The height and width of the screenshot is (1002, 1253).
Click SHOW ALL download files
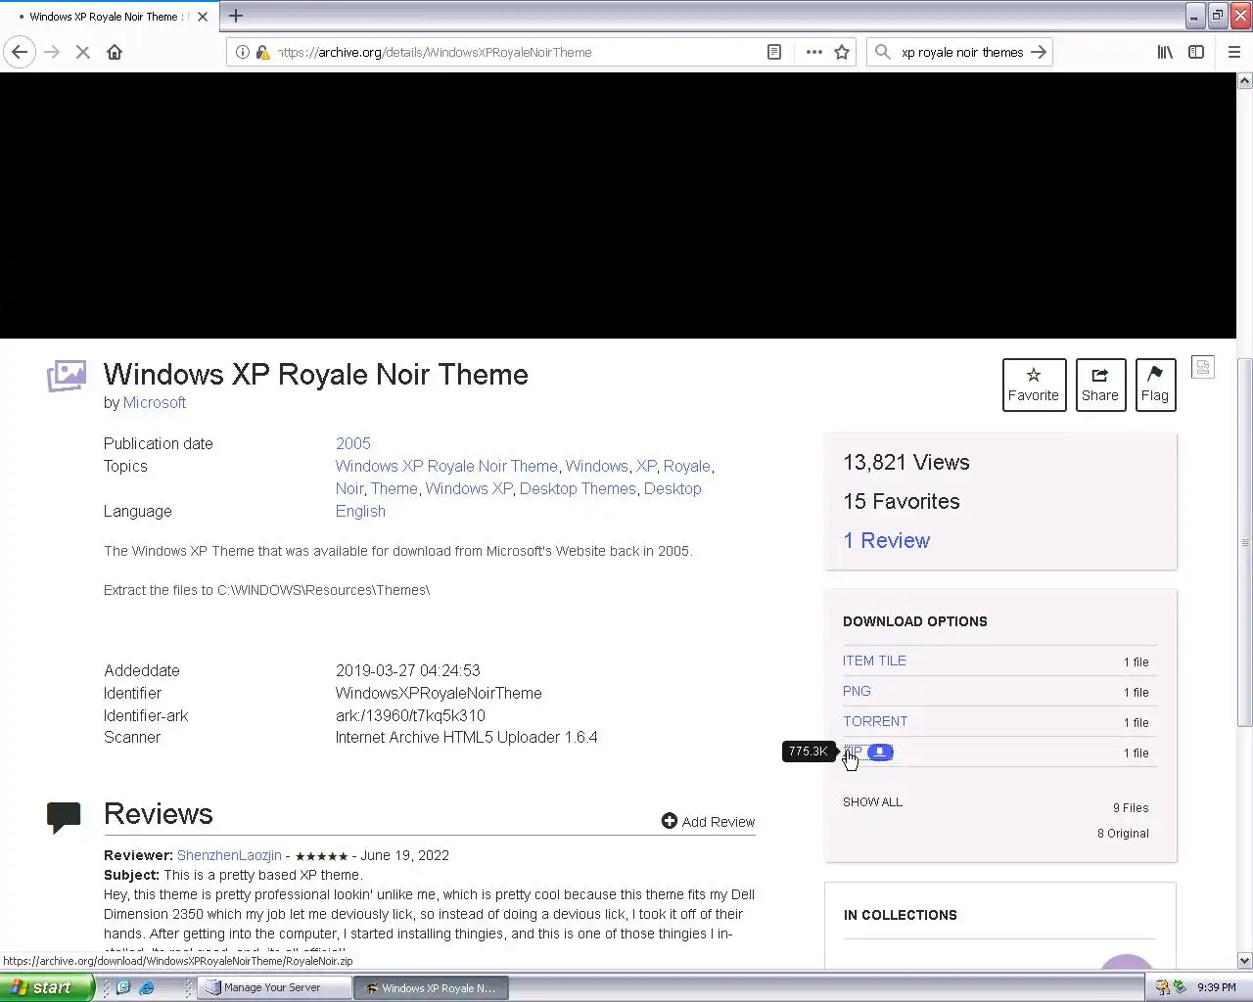pos(872,801)
